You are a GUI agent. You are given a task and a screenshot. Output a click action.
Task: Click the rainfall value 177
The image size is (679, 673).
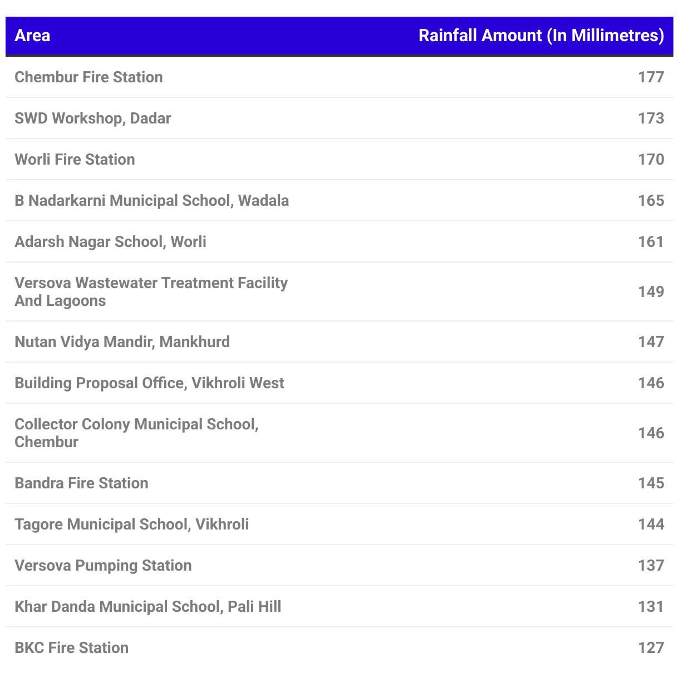(651, 77)
